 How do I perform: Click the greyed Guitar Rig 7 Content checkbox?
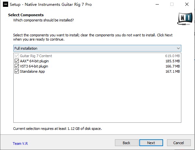17,56
